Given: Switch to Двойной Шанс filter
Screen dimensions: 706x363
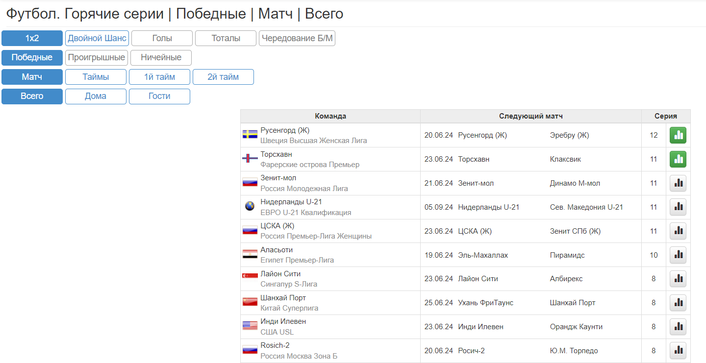Looking at the screenshot, I should coord(97,38).
